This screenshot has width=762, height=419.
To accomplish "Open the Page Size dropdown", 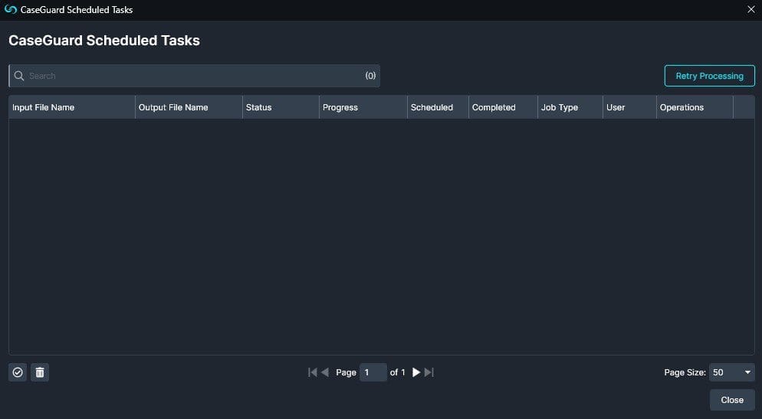I will 731,372.
